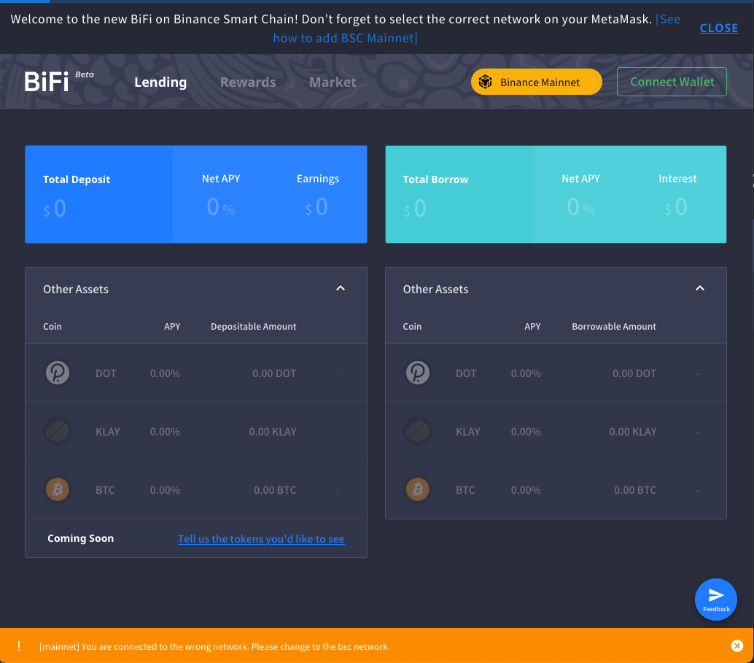Click the Coming Soon label

(x=80, y=538)
